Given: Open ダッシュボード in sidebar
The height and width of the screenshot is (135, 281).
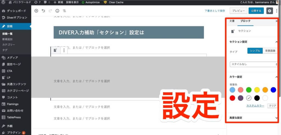Looking at the screenshot, I should [16, 11].
